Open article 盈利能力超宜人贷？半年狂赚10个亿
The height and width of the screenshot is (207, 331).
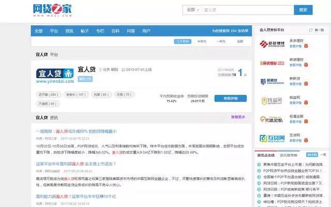click(76, 197)
